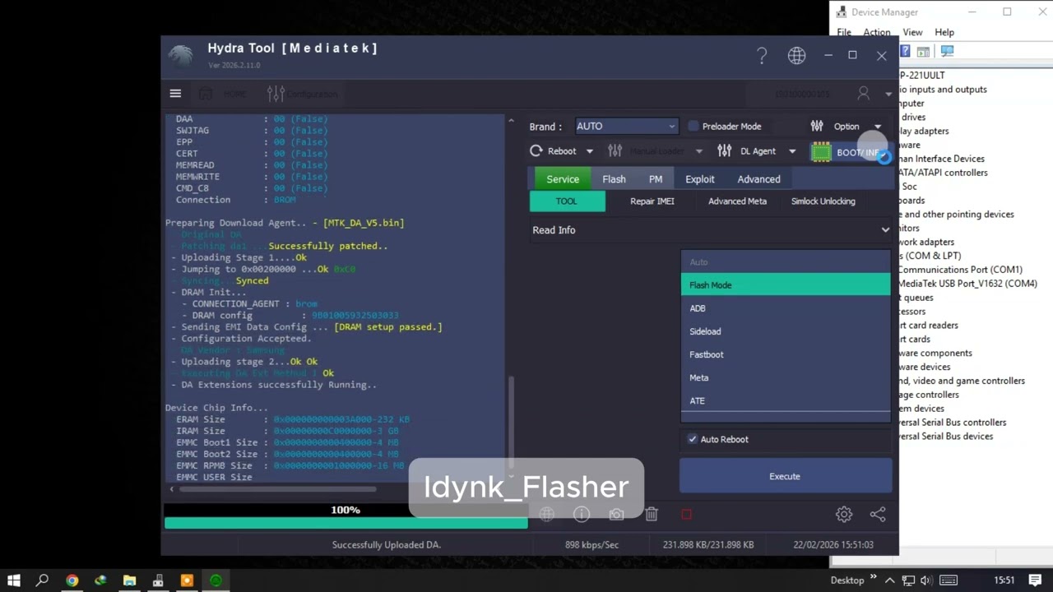Expand the Manual Loader dropdown arrow
Image resolution: width=1053 pixels, height=592 pixels.
coord(699,151)
